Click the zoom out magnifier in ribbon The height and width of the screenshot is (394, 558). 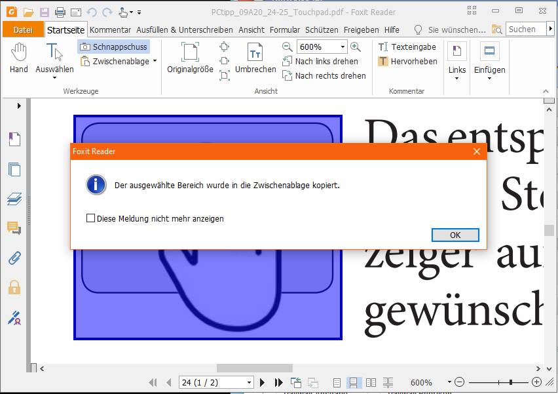(287, 47)
